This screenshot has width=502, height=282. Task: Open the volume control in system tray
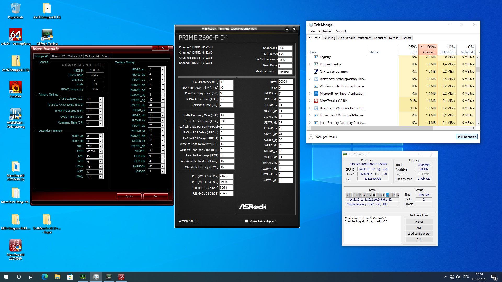coord(458,277)
